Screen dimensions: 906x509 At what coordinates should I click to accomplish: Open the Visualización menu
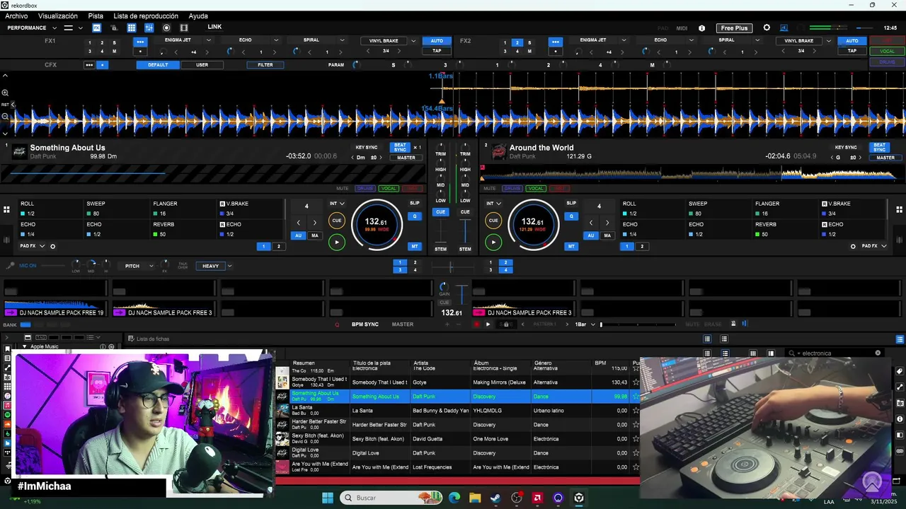coord(58,16)
